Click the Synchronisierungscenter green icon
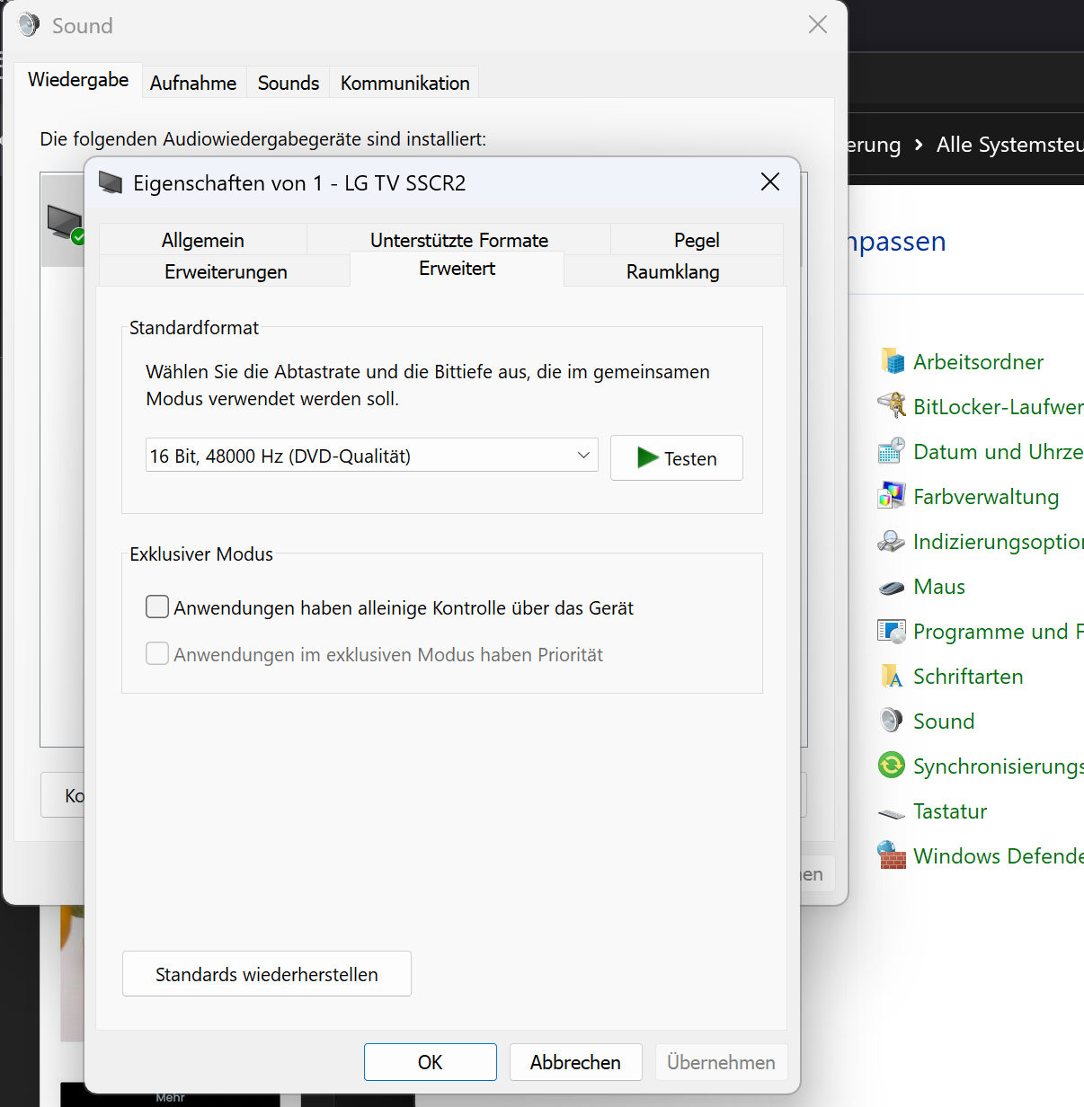The height and width of the screenshot is (1107, 1084). pos(892,766)
